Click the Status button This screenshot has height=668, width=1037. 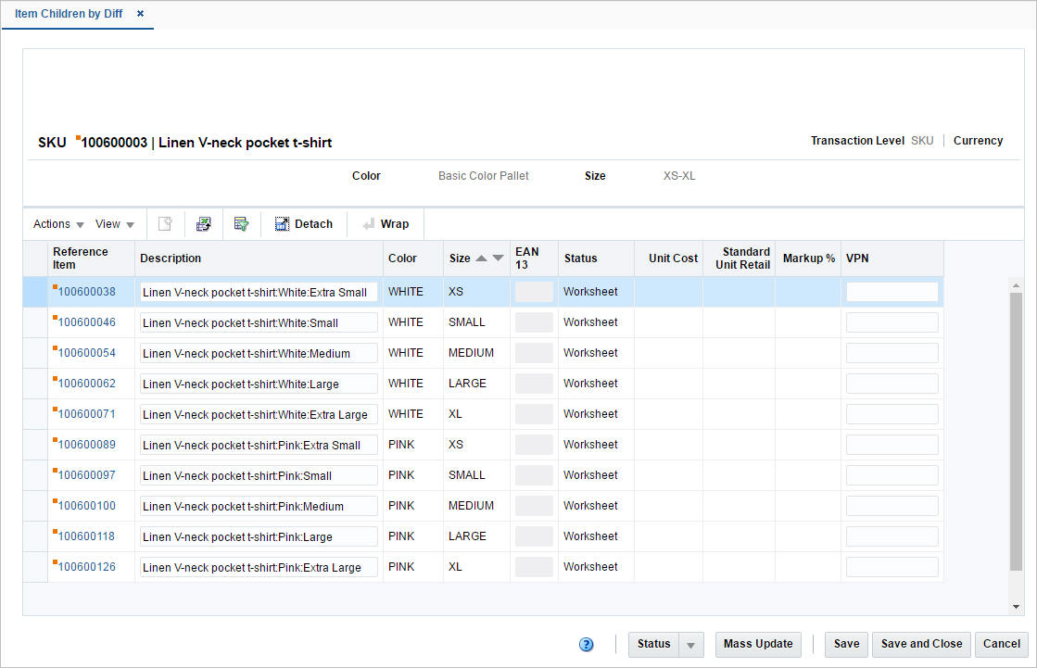[653, 644]
